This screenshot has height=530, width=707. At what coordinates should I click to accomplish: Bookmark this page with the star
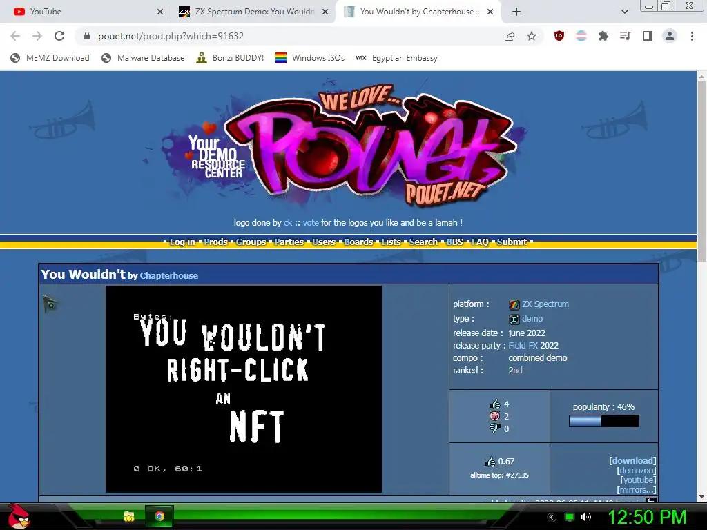pyautogui.click(x=532, y=36)
